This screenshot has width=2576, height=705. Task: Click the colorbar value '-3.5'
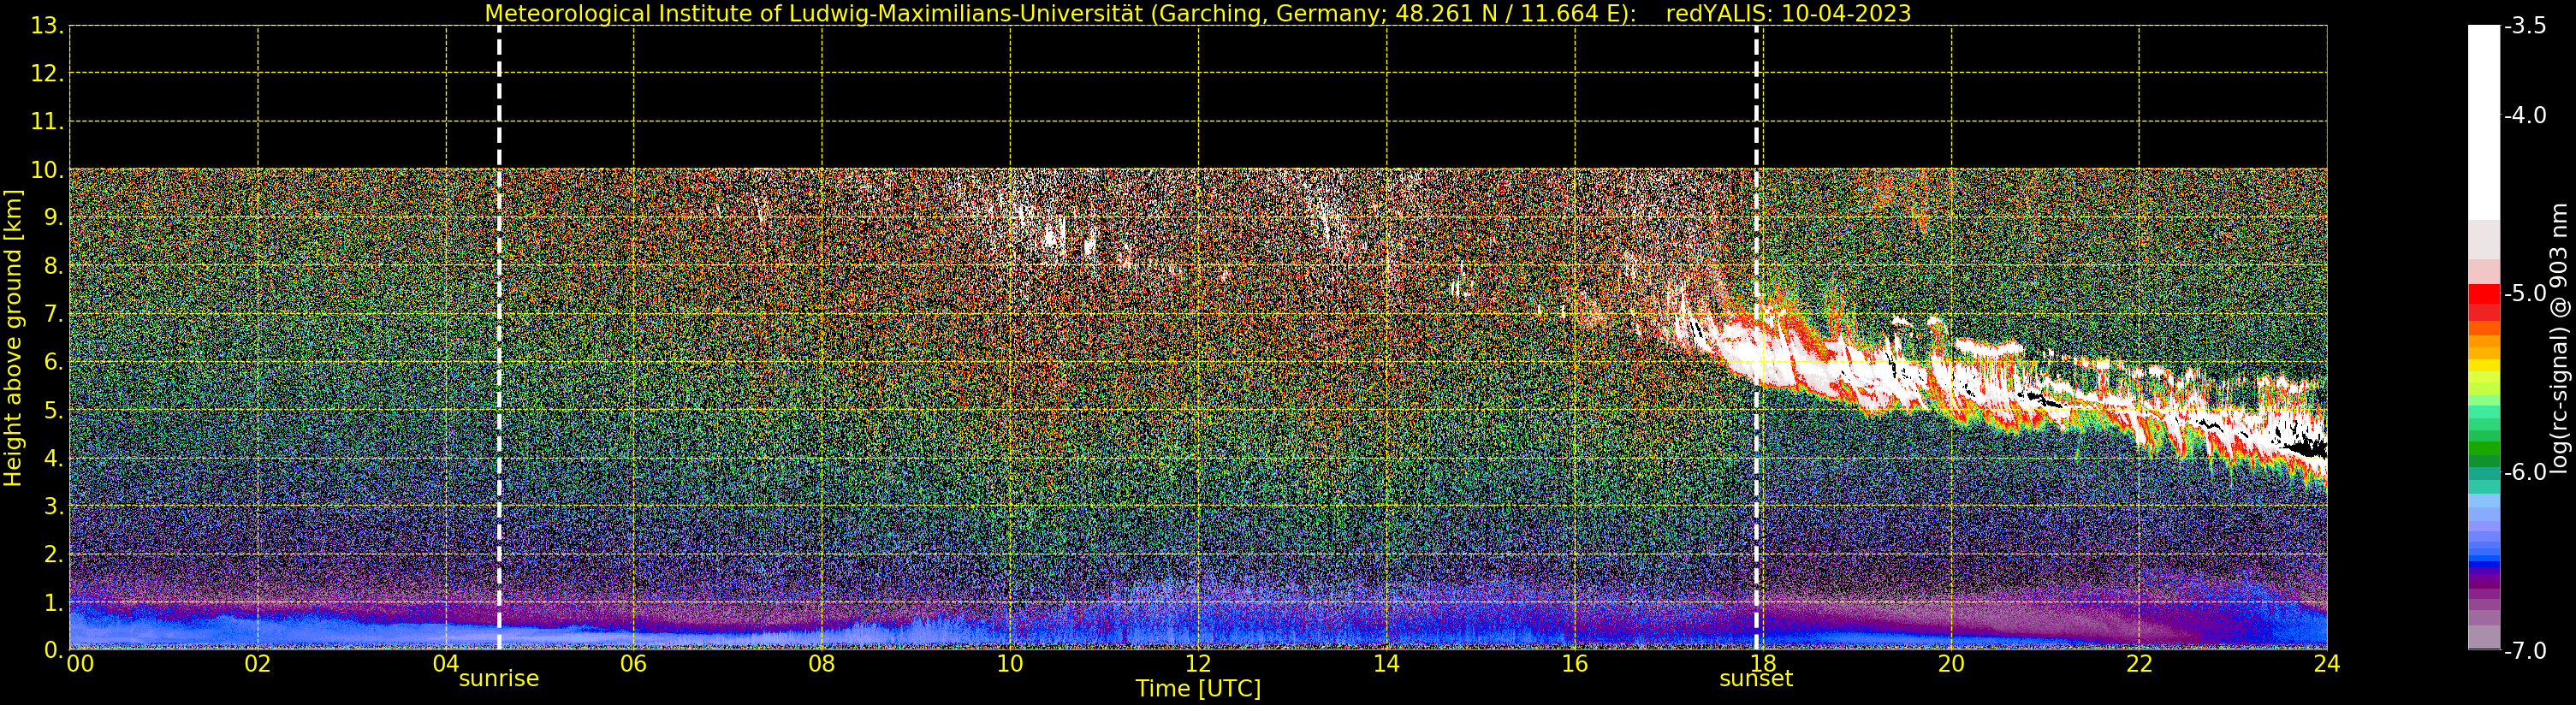[x=2525, y=26]
